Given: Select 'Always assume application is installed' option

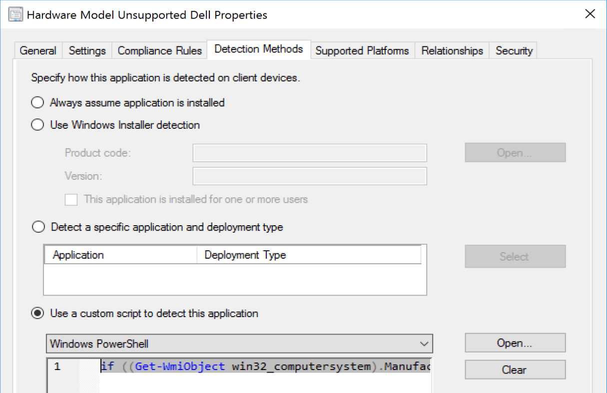Looking at the screenshot, I should [37, 103].
